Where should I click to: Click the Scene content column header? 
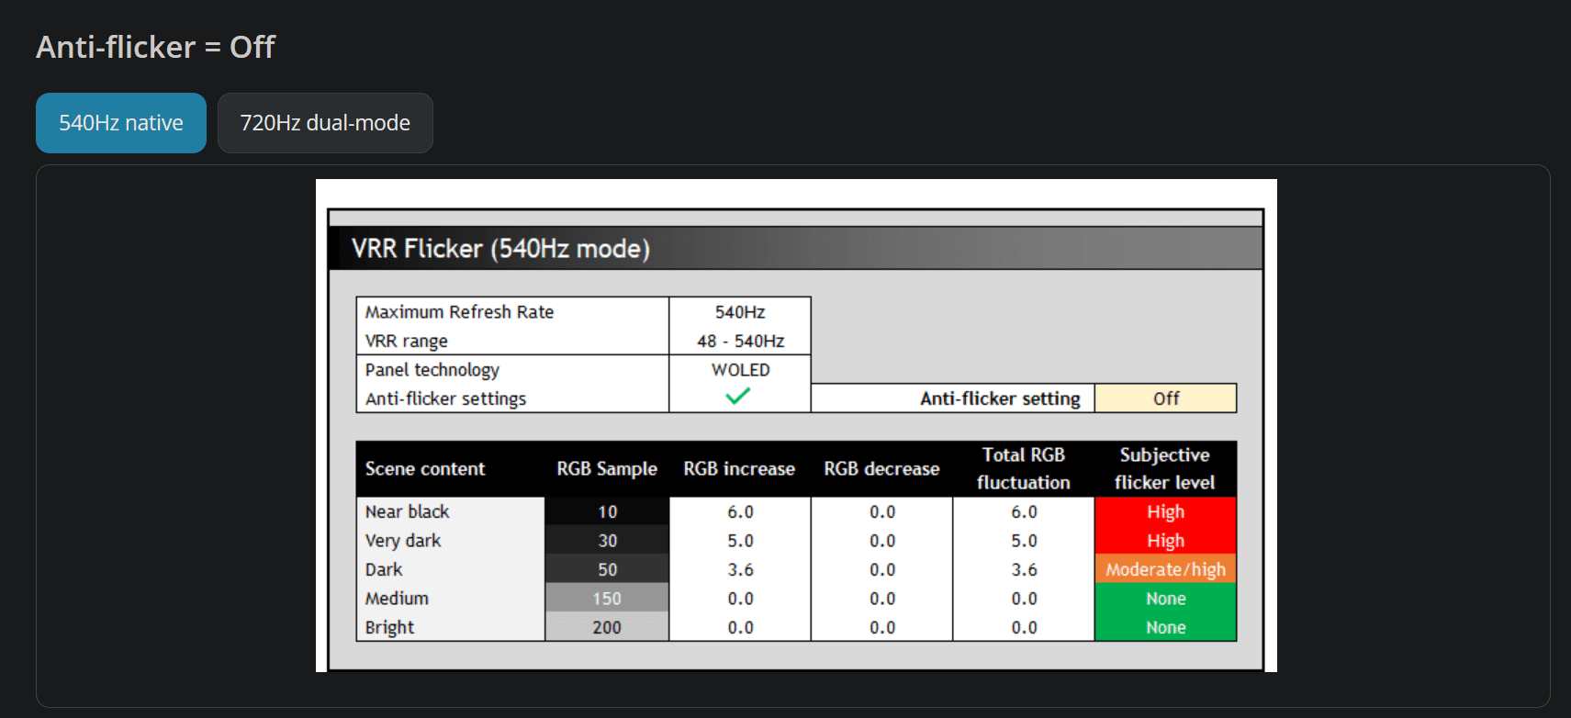click(424, 468)
